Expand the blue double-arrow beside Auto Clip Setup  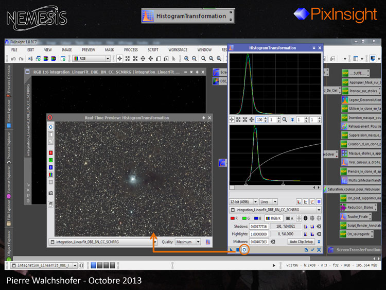pyautogui.click(x=319, y=242)
